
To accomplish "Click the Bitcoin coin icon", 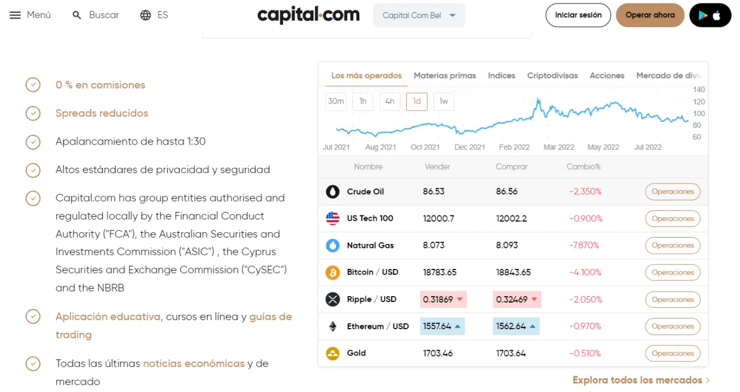I will click(x=333, y=272).
